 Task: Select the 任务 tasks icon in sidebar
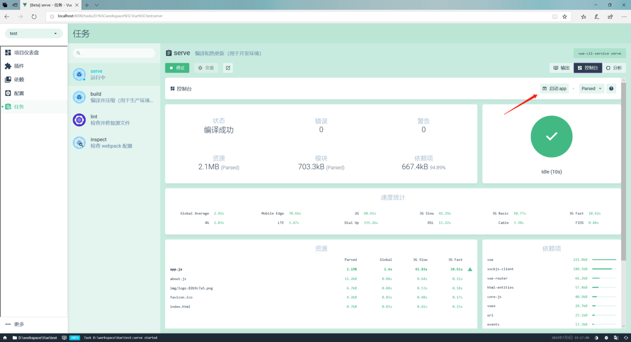tap(8, 107)
